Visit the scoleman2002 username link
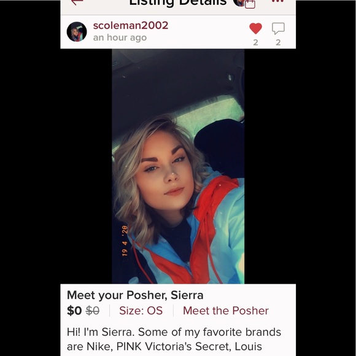Viewport: 356px width, 356px height. point(131,25)
